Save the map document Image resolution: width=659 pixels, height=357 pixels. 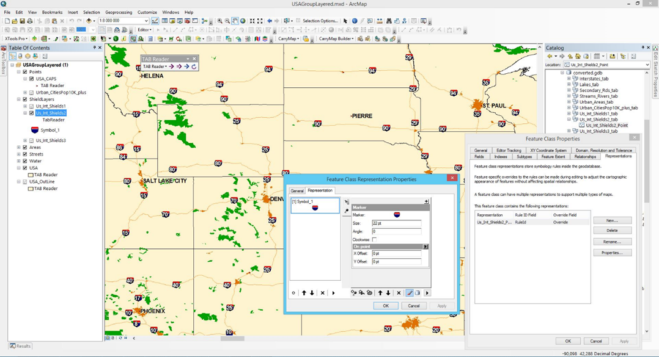(x=22, y=21)
